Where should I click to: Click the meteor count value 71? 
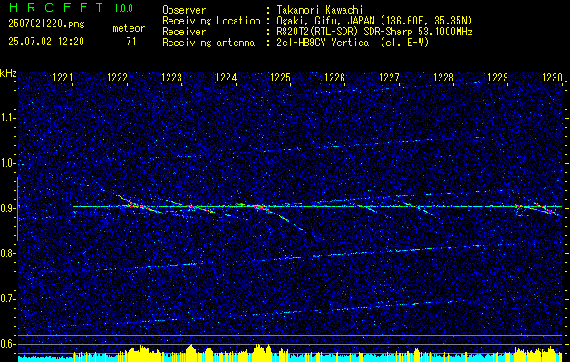131,42
